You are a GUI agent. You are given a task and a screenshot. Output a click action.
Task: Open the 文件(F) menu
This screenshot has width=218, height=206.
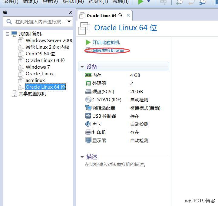(11, 2)
